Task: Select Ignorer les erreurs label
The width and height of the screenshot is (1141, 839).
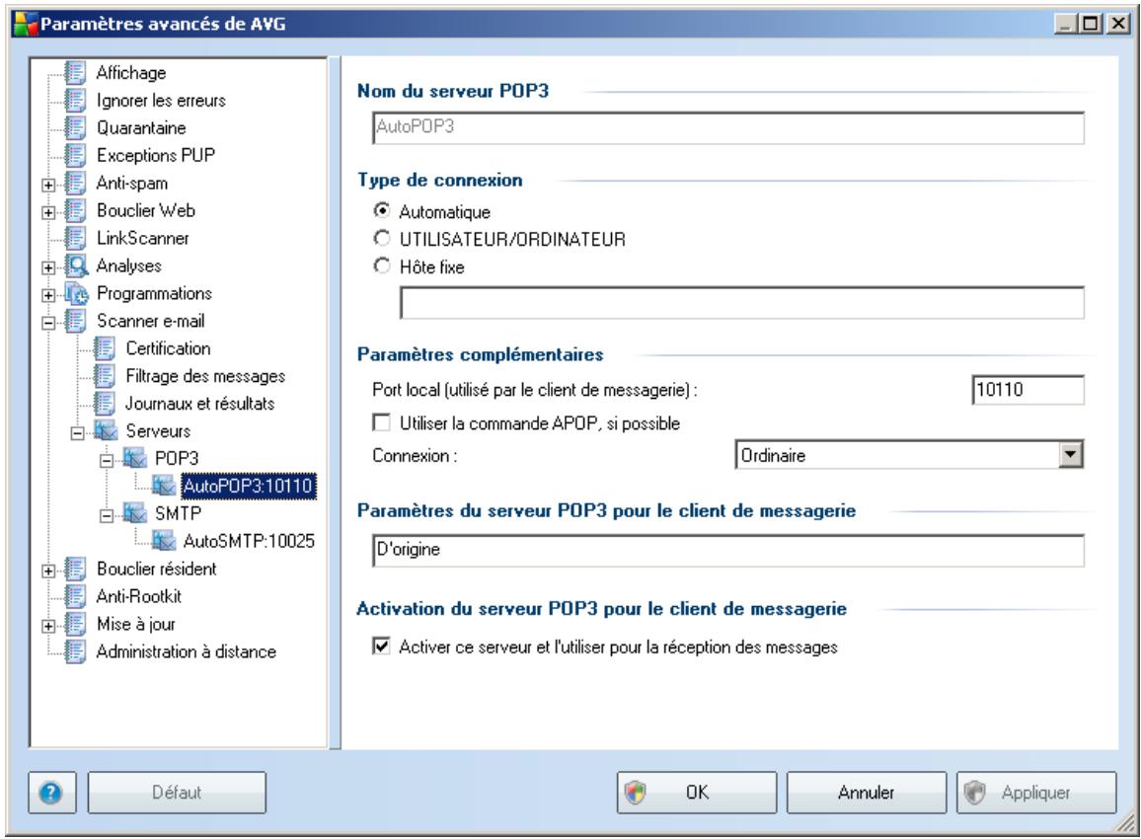Action: tap(162, 101)
